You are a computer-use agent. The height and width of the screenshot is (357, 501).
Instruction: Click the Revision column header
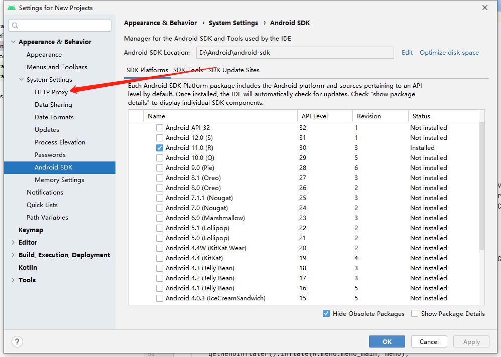click(x=380, y=116)
